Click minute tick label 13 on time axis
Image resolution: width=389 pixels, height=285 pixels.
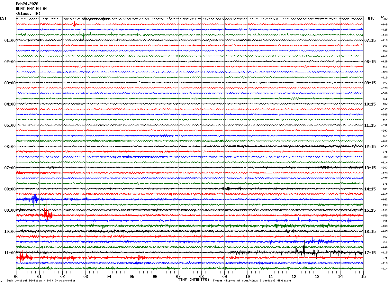pyautogui.click(x=317, y=276)
